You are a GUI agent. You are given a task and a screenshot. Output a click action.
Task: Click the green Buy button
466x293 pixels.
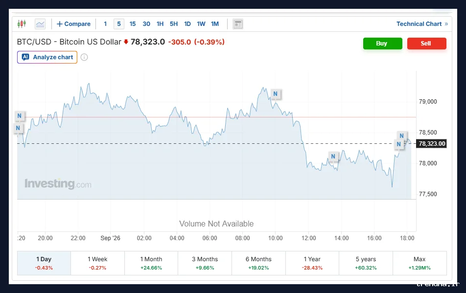point(382,44)
